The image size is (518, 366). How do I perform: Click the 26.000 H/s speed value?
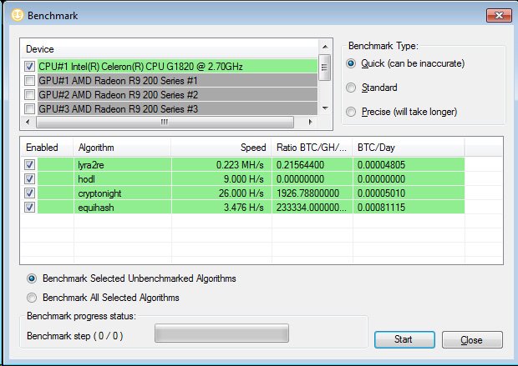pos(241,193)
